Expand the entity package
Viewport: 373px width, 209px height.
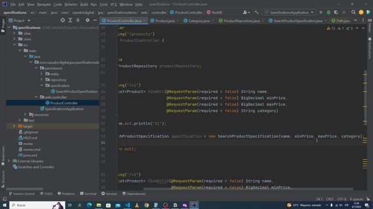click(41, 74)
